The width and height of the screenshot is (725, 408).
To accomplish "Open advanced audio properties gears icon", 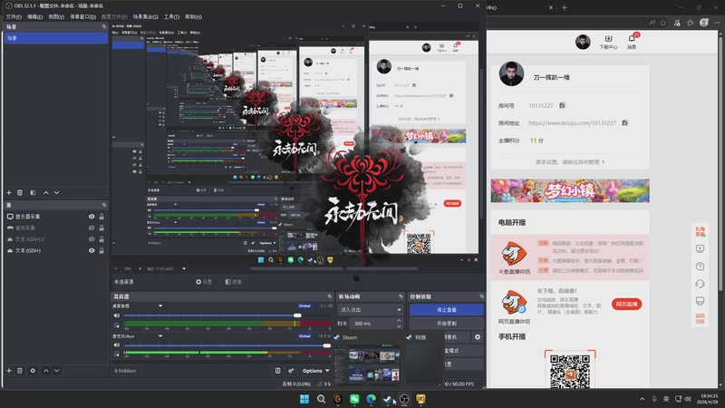I will [x=291, y=371].
